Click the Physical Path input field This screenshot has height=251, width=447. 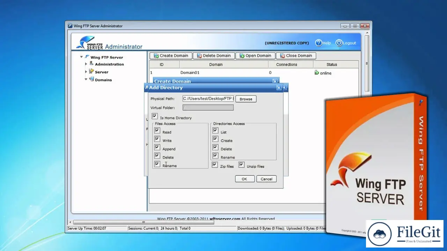(x=208, y=99)
